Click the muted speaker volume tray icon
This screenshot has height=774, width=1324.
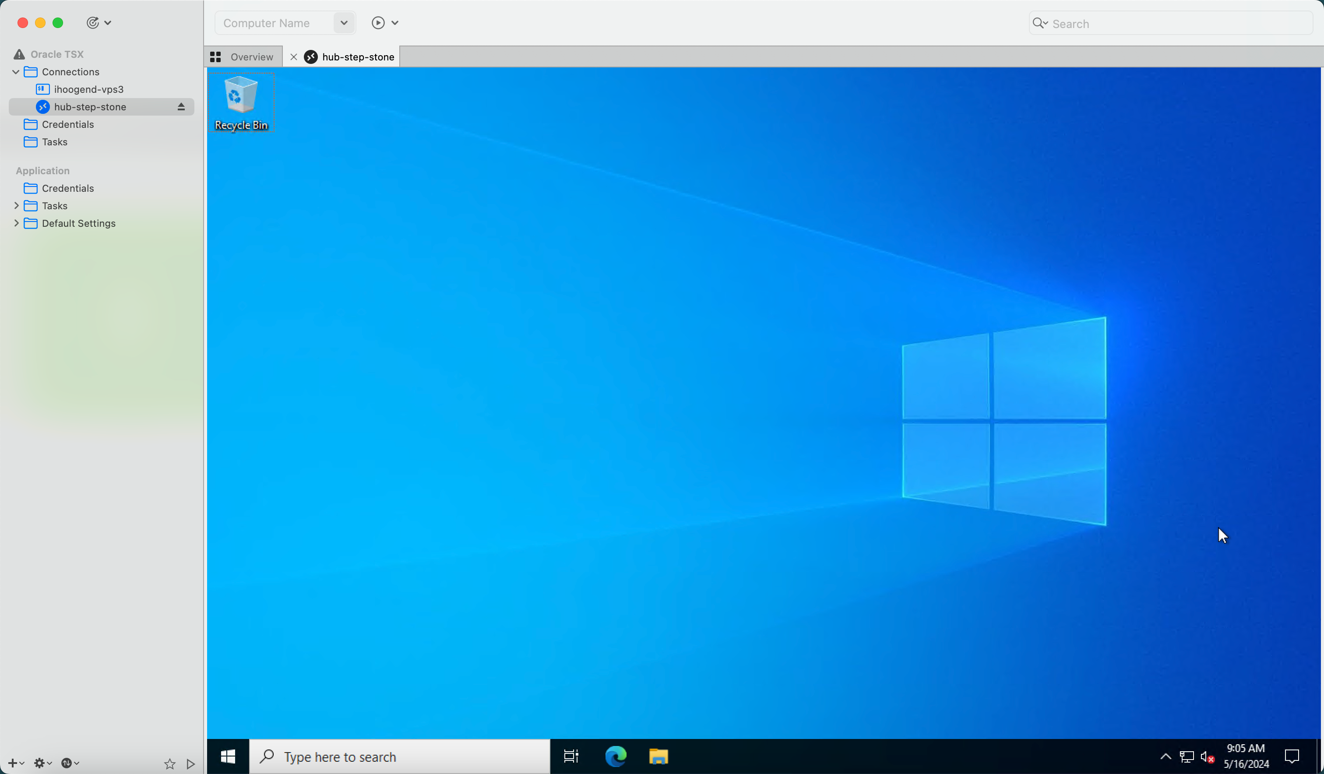tap(1207, 756)
